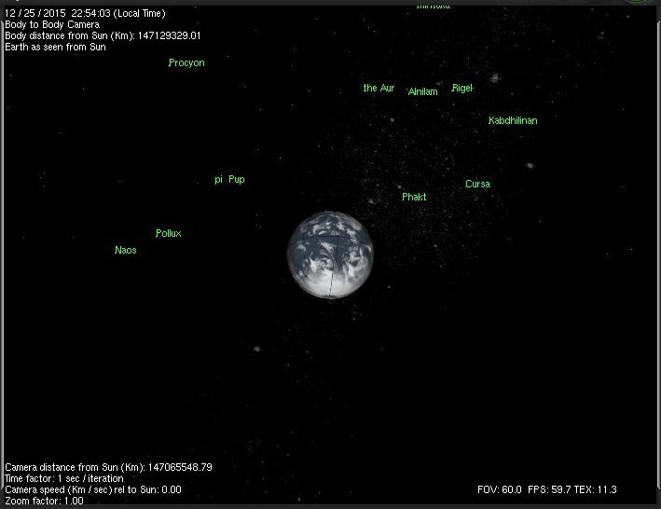Click the Body distance from Sun readout
The image size is (661, 509).
(103, 35)
